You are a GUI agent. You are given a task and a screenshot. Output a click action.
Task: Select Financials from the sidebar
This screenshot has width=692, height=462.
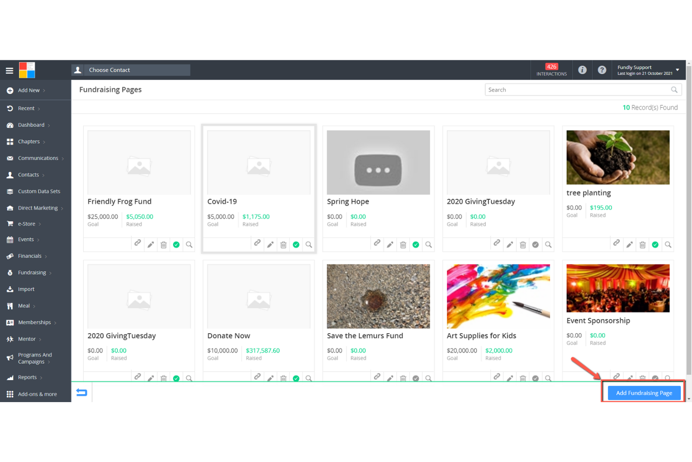coord(30,256)
